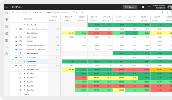This screenshot has width=172, height=100.
Task: Select the Wo Fat resource row
Action: 35,94
